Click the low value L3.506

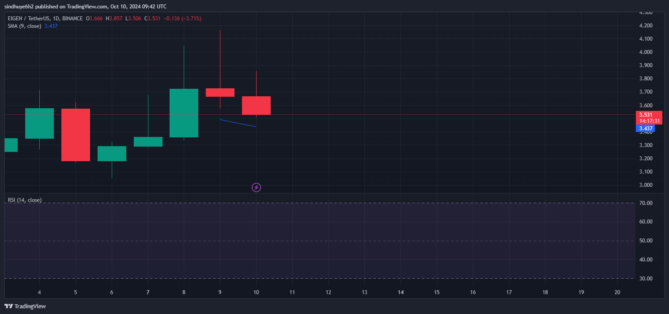point(133,19)
